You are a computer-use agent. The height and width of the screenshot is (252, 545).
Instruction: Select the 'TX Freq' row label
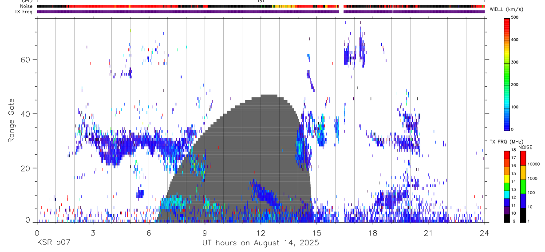[24, 12]
